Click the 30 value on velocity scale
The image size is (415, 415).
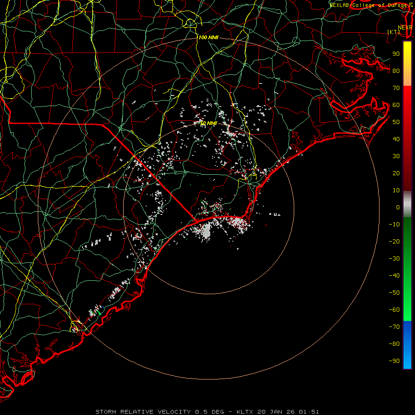(x=396, y=156)
